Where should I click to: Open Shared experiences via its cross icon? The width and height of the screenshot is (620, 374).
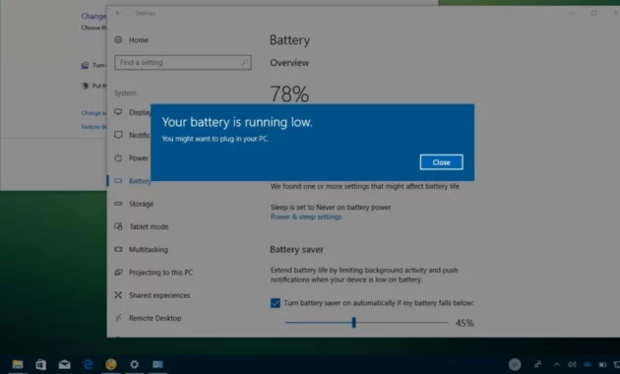click(118, 295)
